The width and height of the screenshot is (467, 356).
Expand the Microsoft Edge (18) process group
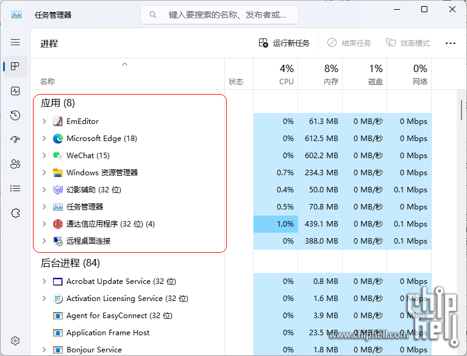click(x=44, y=138)
